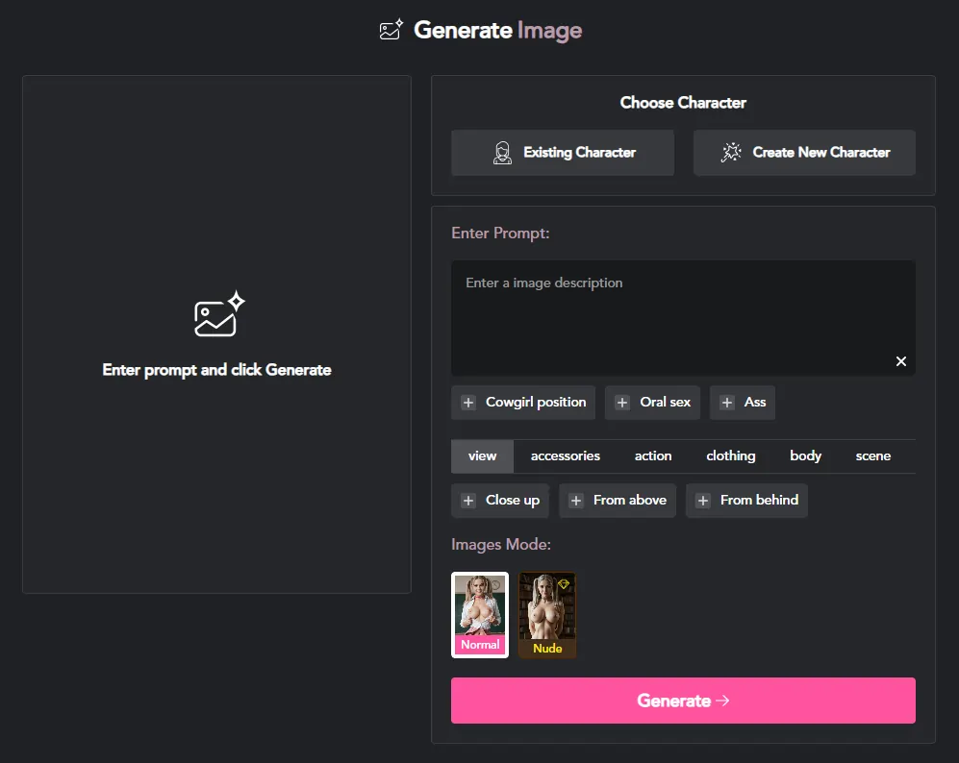Image resolution: width=959 pixels, height=763 pixels.
Task: Choose Create New Character
Action: (x=804, y=152)
